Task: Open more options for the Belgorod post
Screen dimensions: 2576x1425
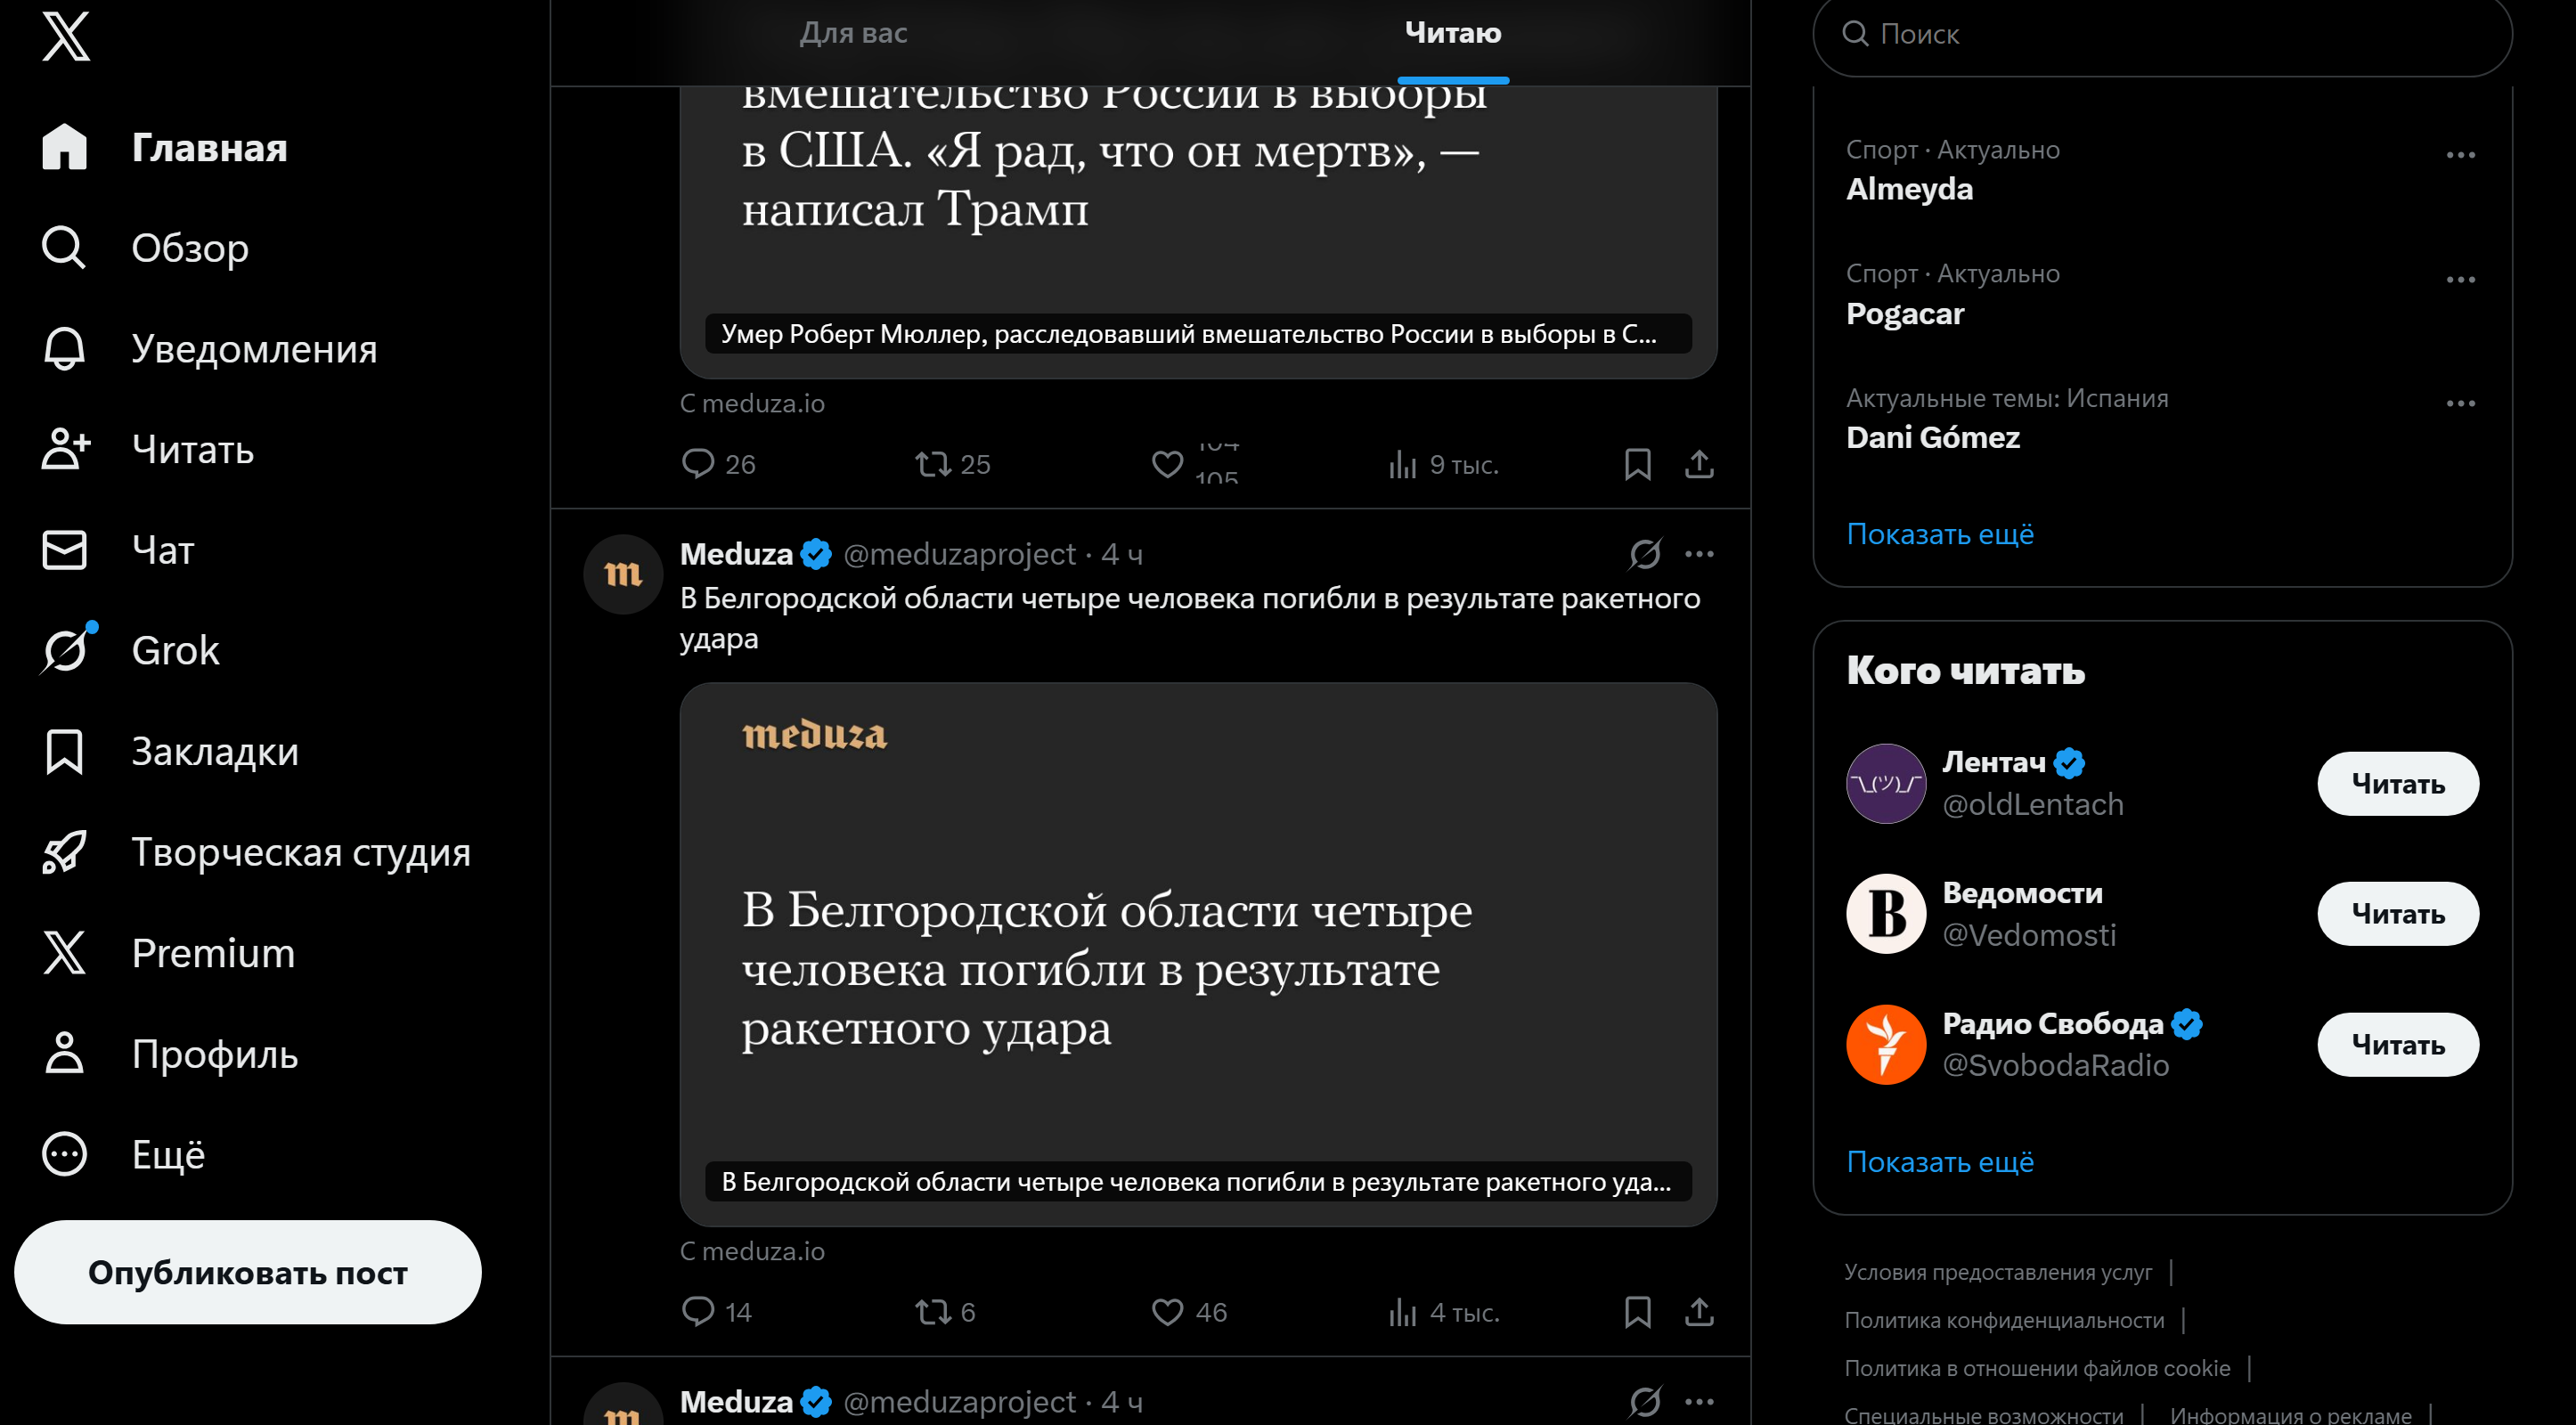Action: tap(1699, 553)
